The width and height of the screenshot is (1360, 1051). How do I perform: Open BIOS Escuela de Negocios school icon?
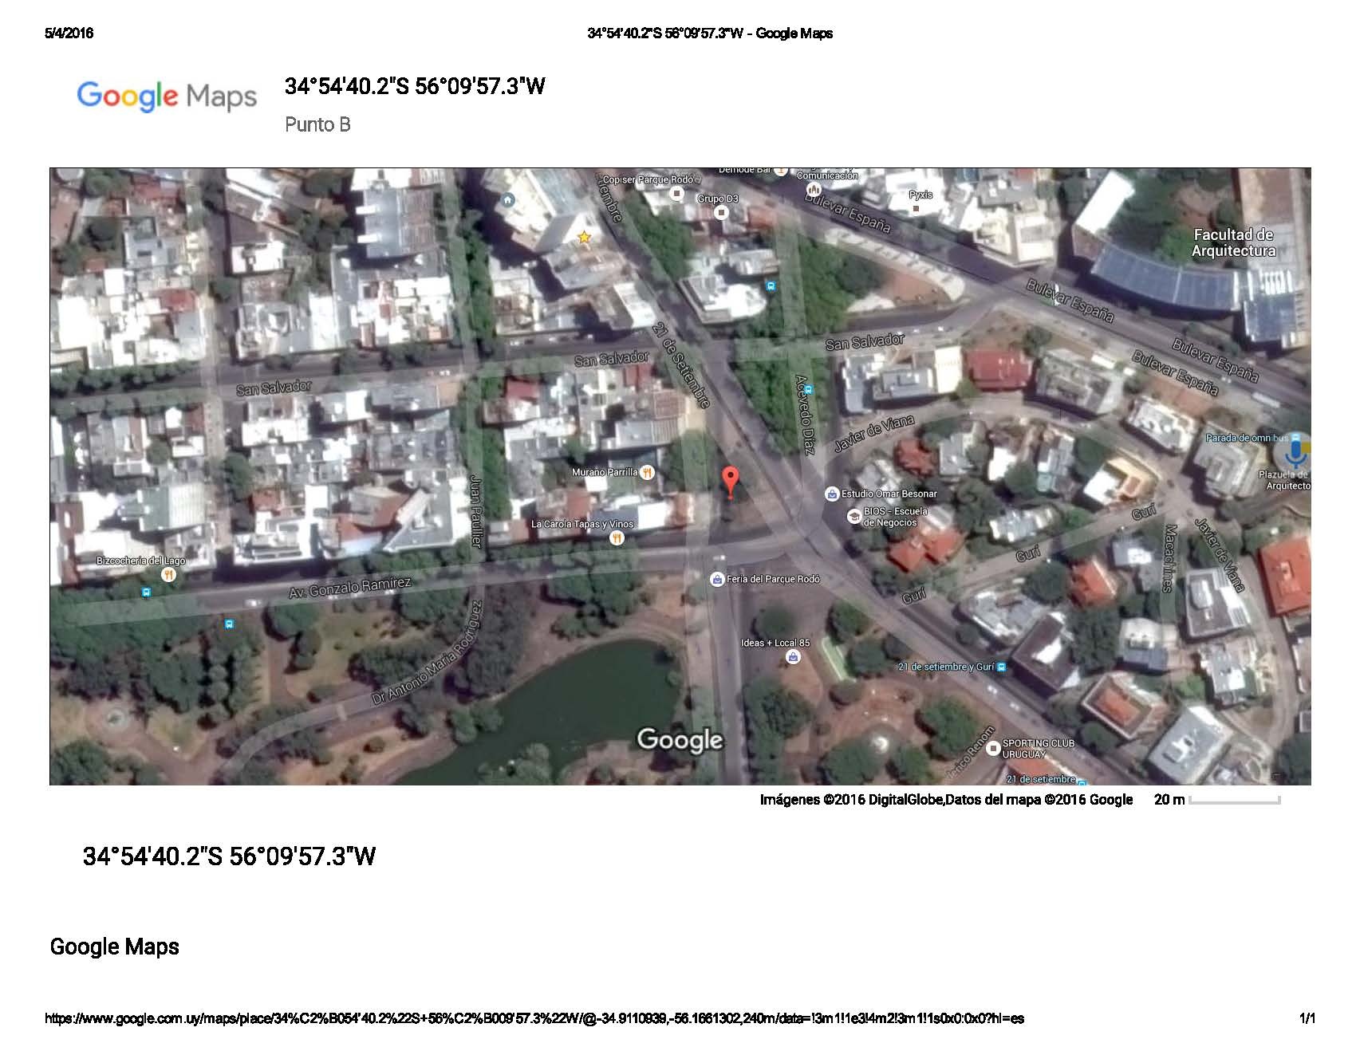tap(853, 517)
